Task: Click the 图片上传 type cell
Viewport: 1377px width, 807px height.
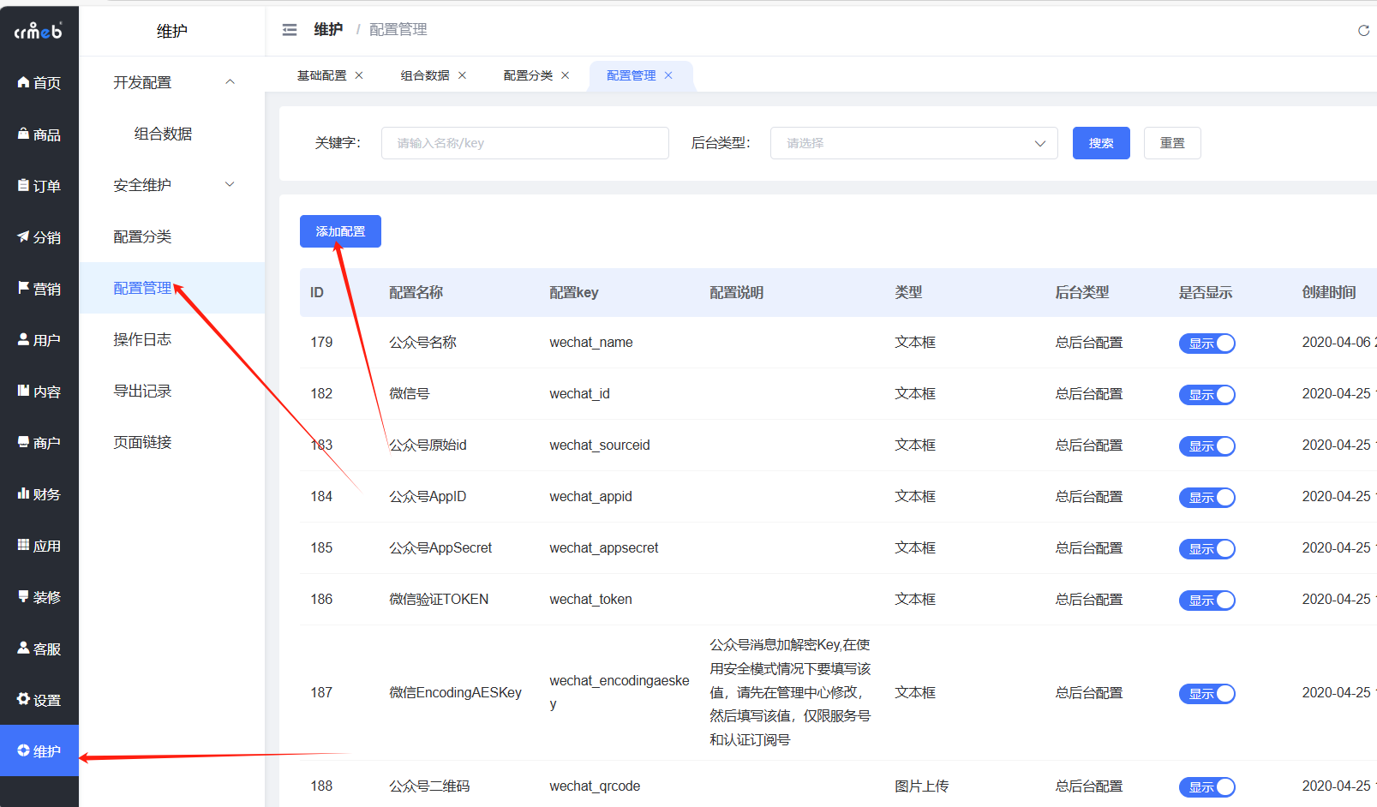Action: 921,786
